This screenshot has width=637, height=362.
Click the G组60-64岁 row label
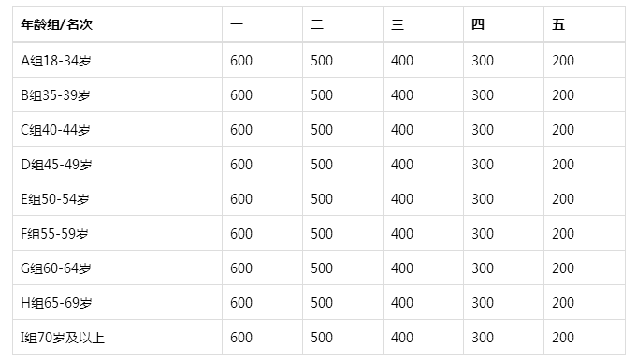pyautogui.click(x=56, y=268)
